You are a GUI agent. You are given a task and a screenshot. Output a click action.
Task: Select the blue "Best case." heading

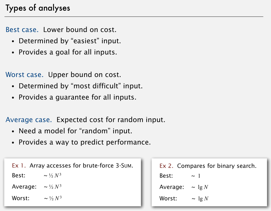click(x=22, y=30)
